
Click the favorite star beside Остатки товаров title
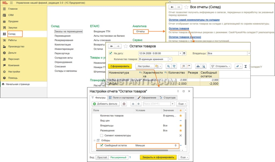tap(126, 46)
